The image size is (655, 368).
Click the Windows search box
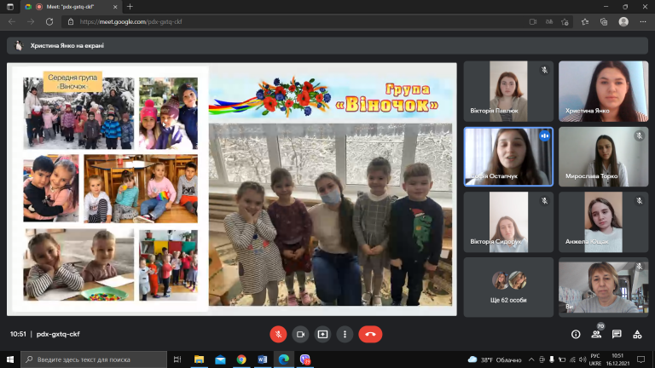click(x=94, y=359)
